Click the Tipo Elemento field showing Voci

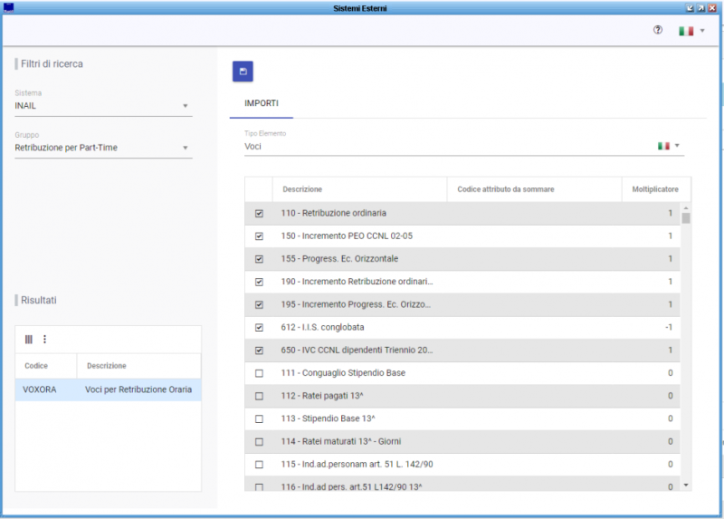[x=464, y=147]
